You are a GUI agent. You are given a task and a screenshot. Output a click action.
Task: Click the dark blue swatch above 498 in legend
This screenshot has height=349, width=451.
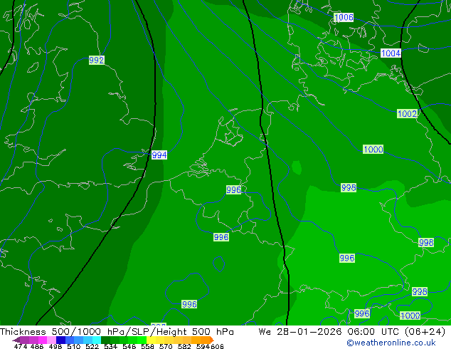click(60, 340)
